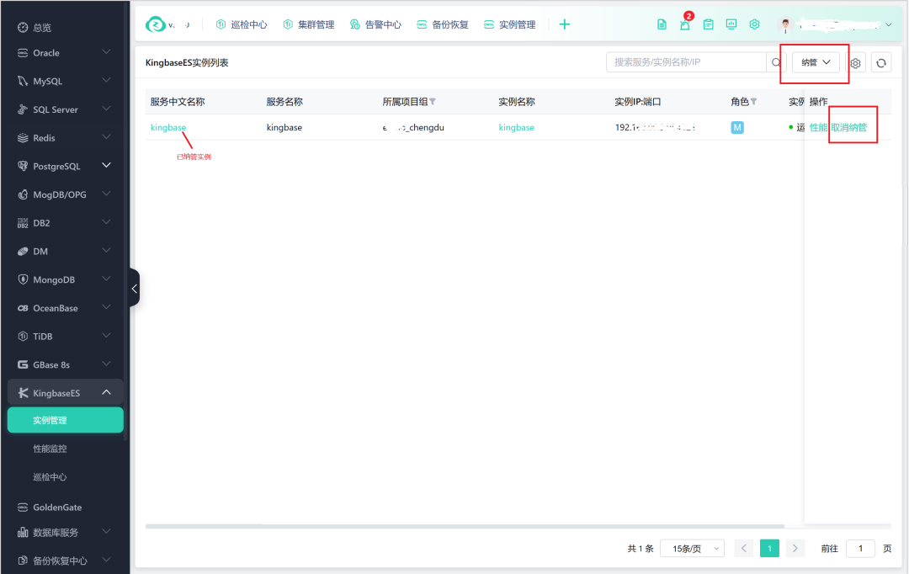Filter by 所属项目组 funnel icon
This screenshot has width=909, height=574.
[433, 102]
